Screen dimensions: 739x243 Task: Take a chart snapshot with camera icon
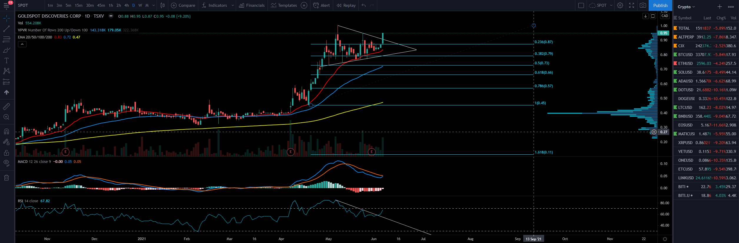click(x=643, y=5)
